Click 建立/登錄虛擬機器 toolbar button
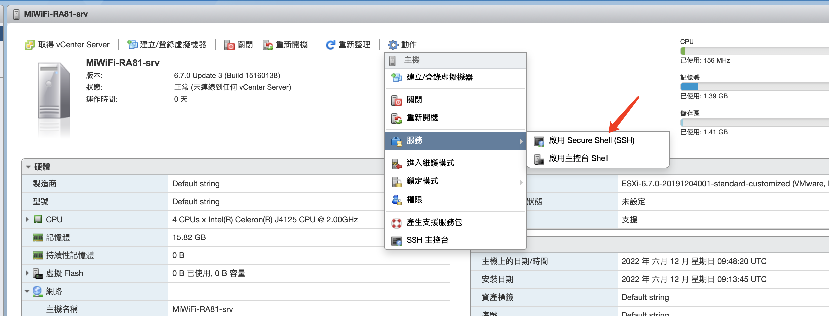The width and height of the screenshot is (829, 316). click(x=167, y=45)
